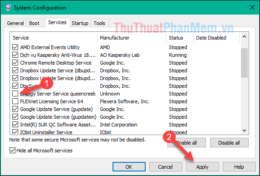The height and width of the screenshot is (176, 260).
Task: Switch to the General tab
Action: point(15,23)
